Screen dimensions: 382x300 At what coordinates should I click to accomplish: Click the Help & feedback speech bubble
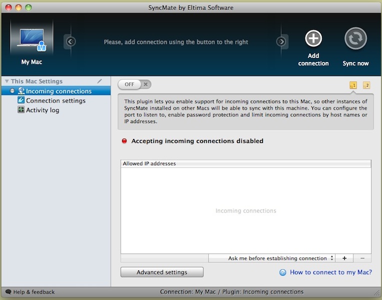[8, 292]
